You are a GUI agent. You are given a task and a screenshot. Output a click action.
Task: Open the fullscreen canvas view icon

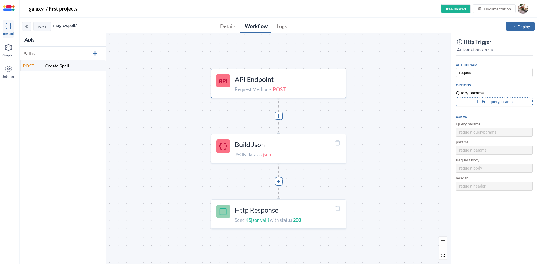click(443, 255)
